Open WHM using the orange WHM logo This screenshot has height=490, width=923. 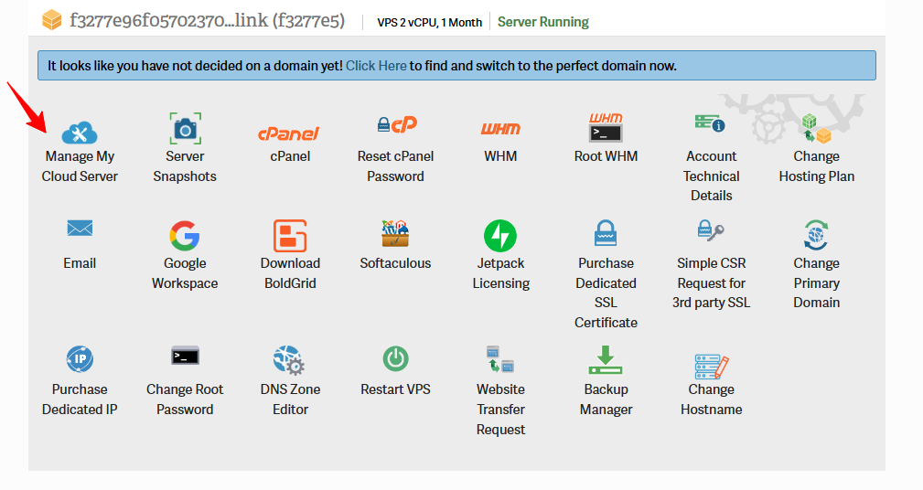click(x=500, y=129)
